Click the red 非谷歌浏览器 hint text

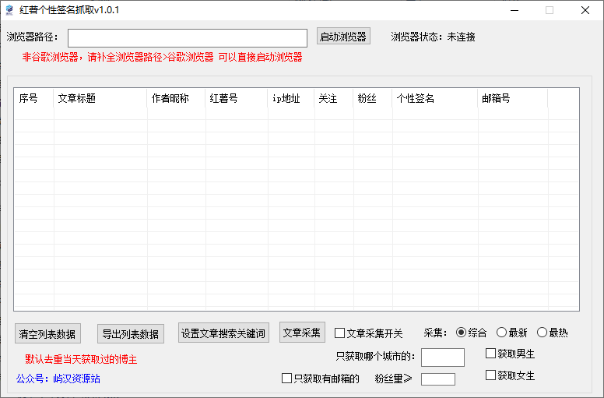(x=162, y=58)
